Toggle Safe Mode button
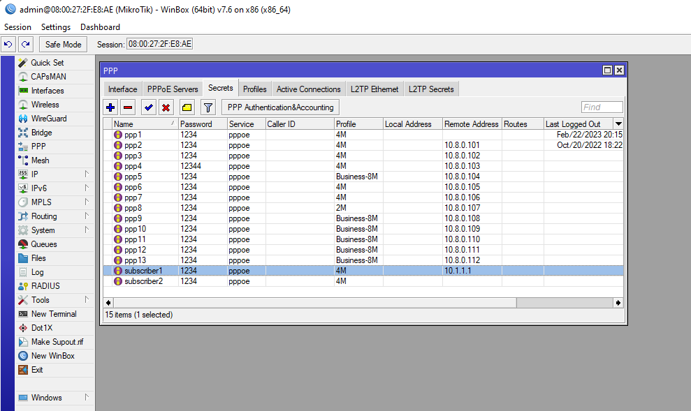Image resolution: width=691 pixels, height=411 pixels. tap(63, 45)
